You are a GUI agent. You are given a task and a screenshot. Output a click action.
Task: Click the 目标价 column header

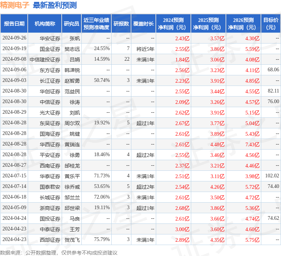[x=271, y=23]
